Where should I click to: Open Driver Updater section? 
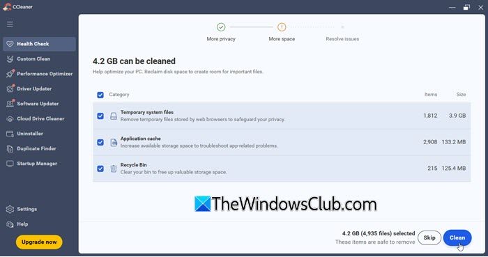[x=39, y=89]
